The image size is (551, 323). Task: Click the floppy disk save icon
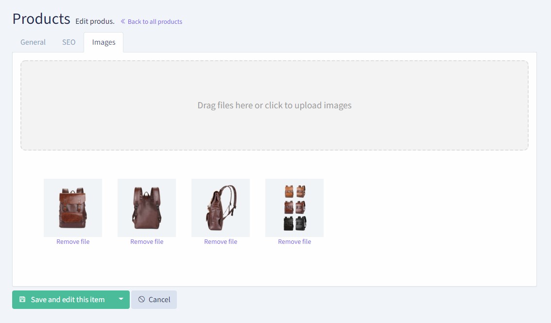pos(22,299)
